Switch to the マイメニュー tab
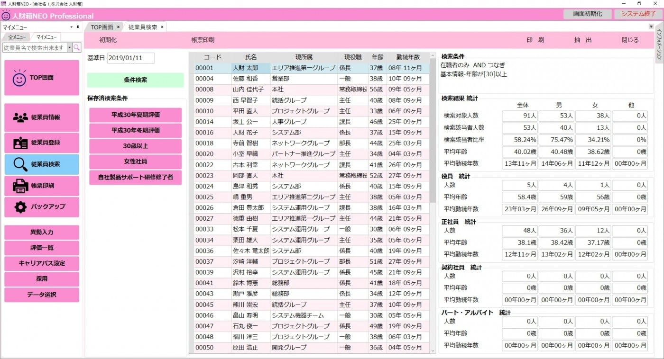This screenshot has height=359, width=664. (x=46, y=37)
